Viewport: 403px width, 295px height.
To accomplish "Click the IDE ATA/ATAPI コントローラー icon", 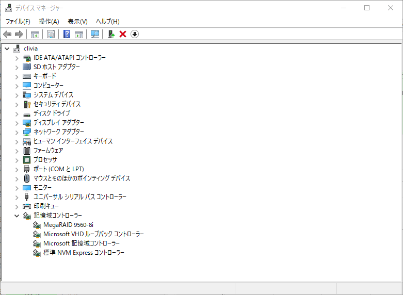I will 27,58.
